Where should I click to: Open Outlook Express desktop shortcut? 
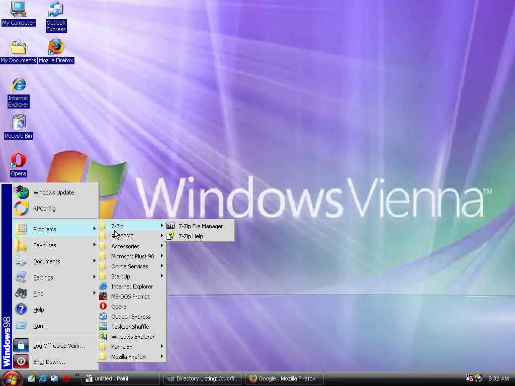(56, 17)
